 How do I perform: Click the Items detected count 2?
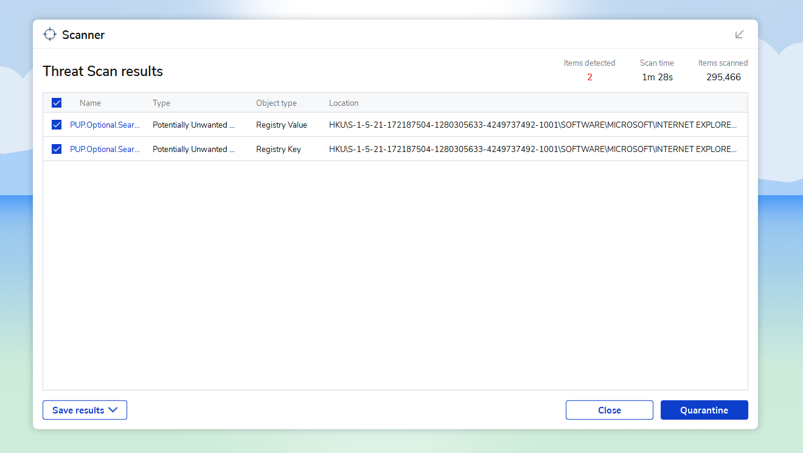[x=589, y=77]
